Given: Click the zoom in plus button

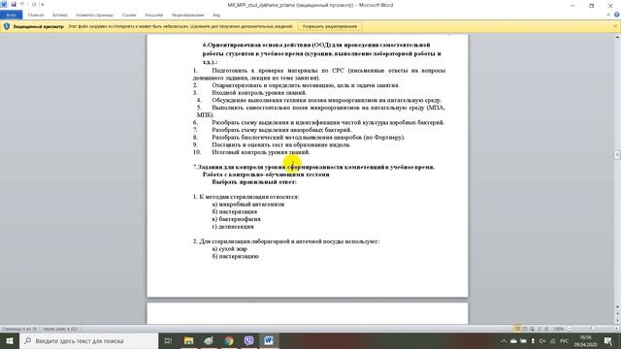Looking at the screenshot, I should 617,329.
